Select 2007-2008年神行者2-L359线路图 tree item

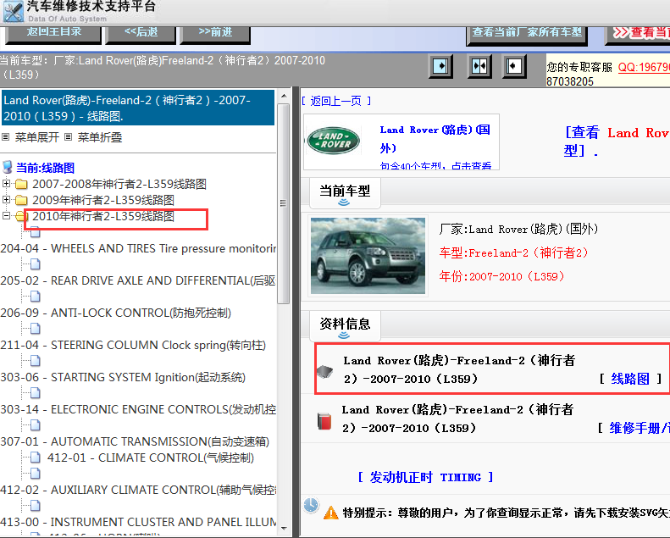[119, 184]
